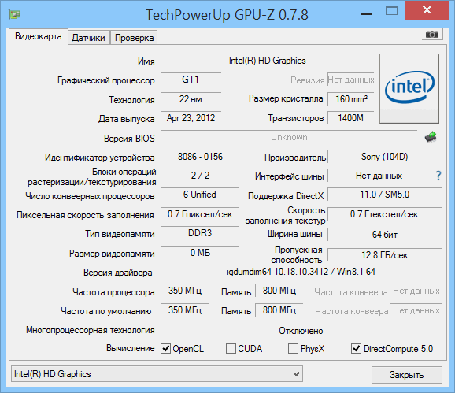Click the Ревизия Нет данных field
The image size is (455, 393).
(x=351, y=80)
